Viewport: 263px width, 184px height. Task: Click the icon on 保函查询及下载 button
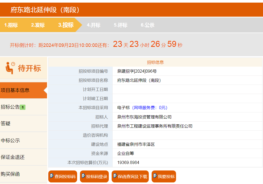115,176
